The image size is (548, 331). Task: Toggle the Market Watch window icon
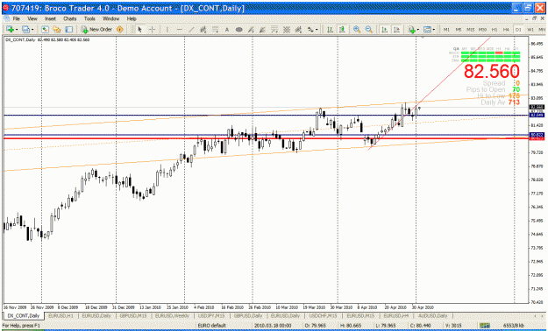click(45, 30)
